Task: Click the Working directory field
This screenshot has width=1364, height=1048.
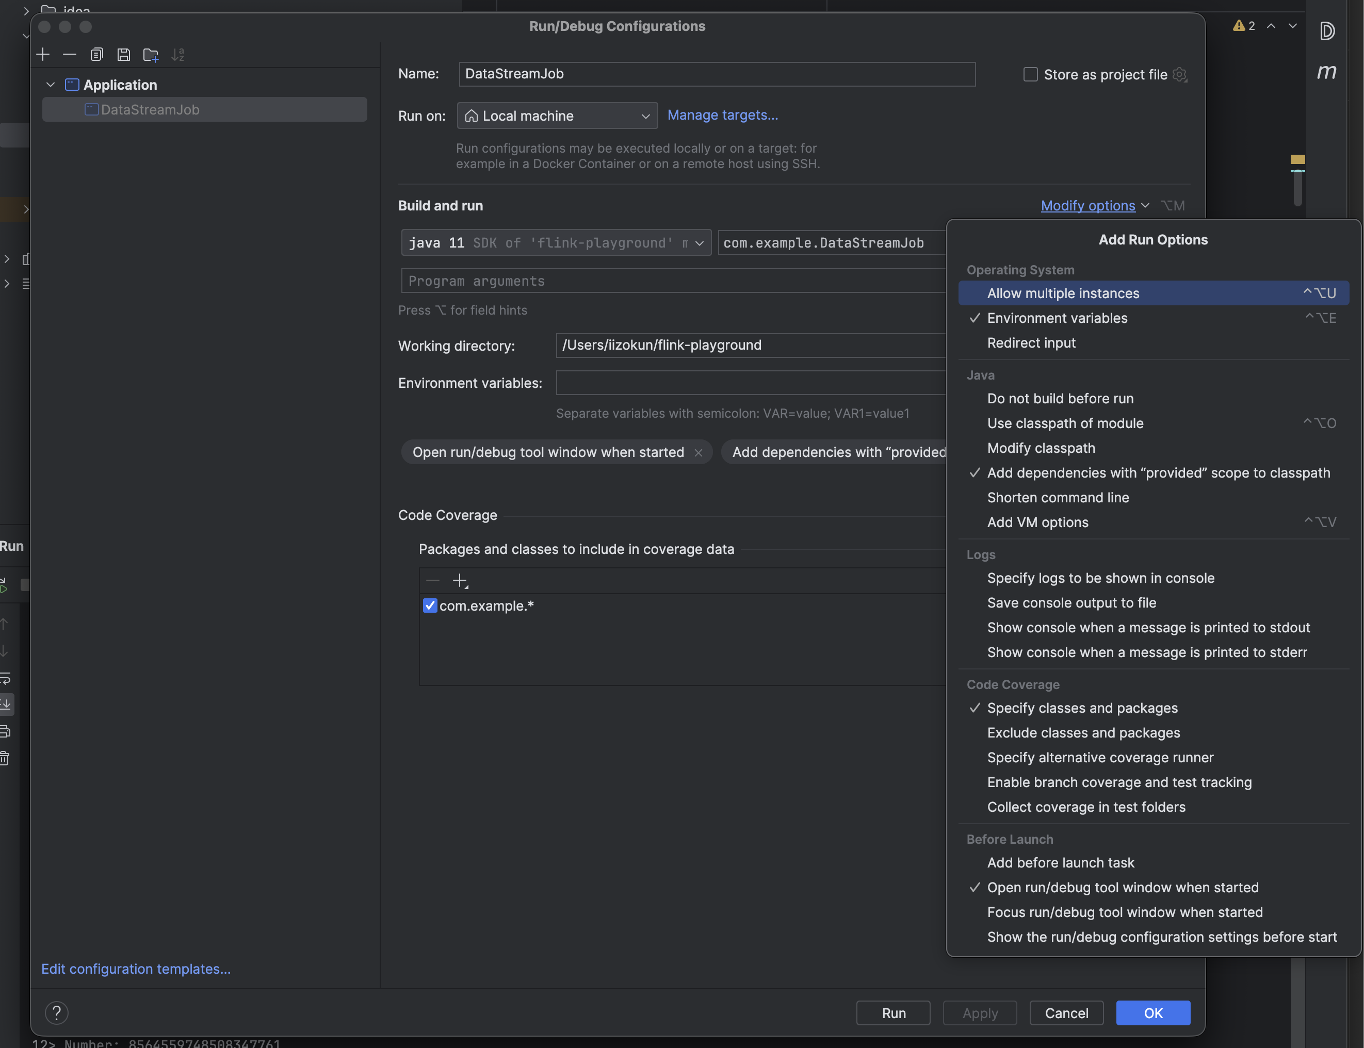Action: coord(751,346)
